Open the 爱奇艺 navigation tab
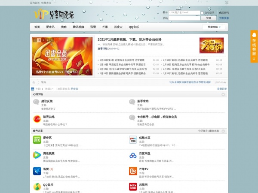Image resolution: width=258 pixels, height=193 pixels. coord(50,27)
